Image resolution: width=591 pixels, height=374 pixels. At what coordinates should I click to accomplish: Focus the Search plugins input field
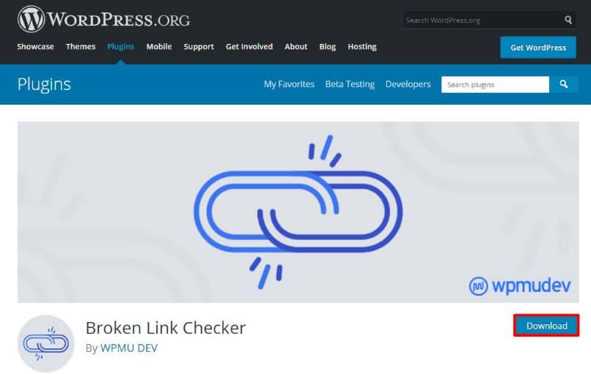(x=495, y=84)
